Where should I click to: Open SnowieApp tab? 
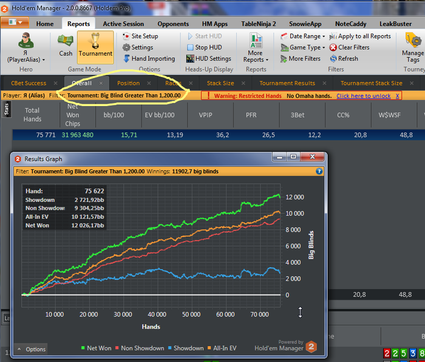305,24
